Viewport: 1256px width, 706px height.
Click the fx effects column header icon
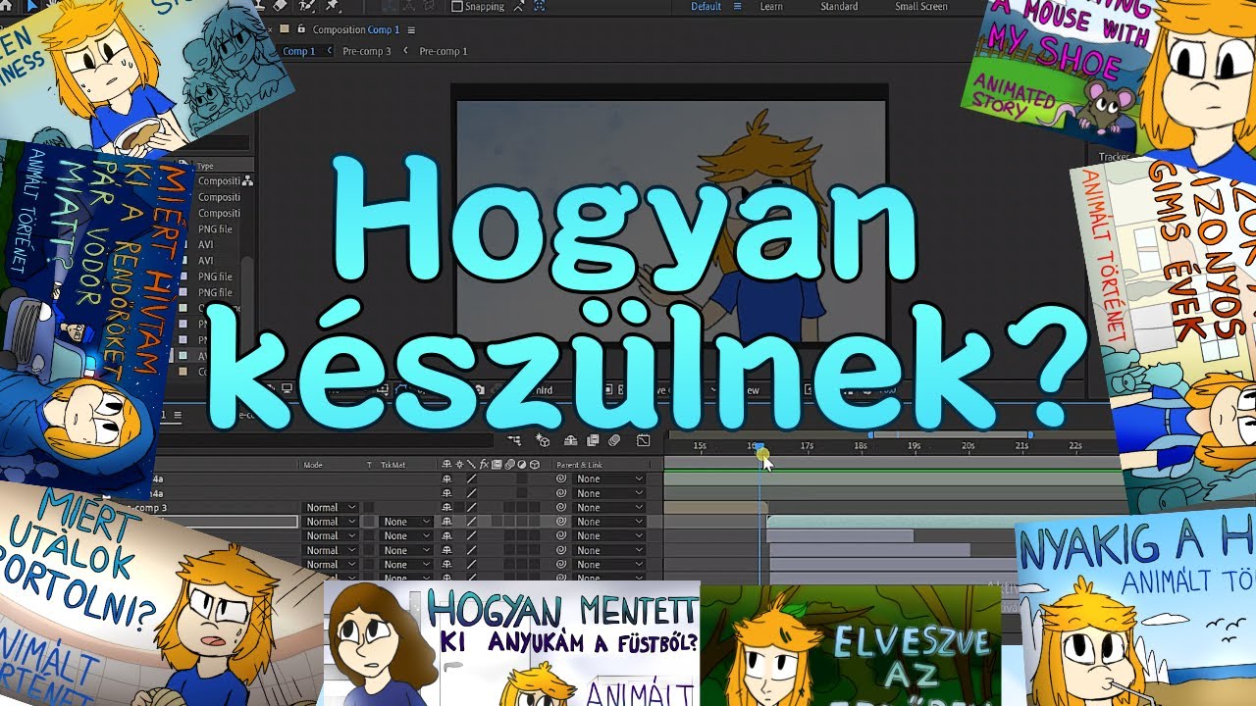click(x=484, y=465)
